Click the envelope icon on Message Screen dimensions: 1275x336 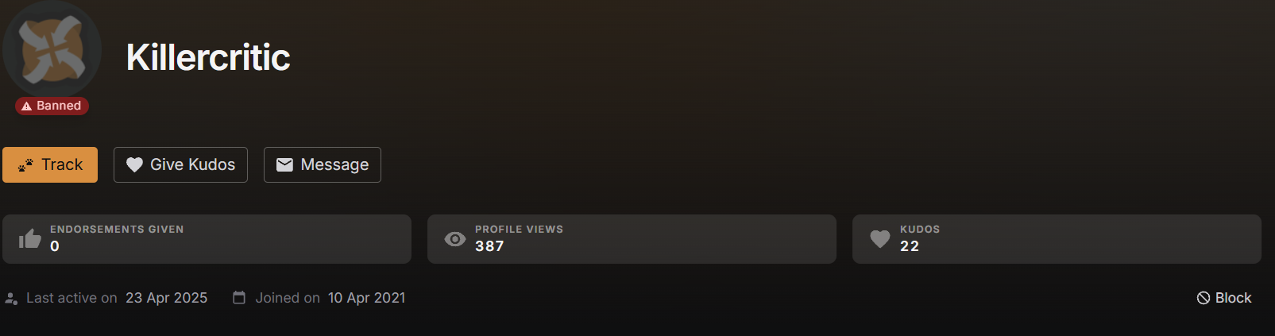(284, 164)
